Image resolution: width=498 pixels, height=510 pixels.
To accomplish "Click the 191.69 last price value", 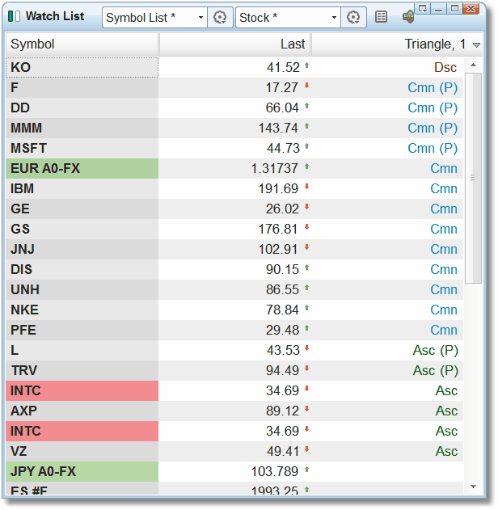I will coord(278,188).
